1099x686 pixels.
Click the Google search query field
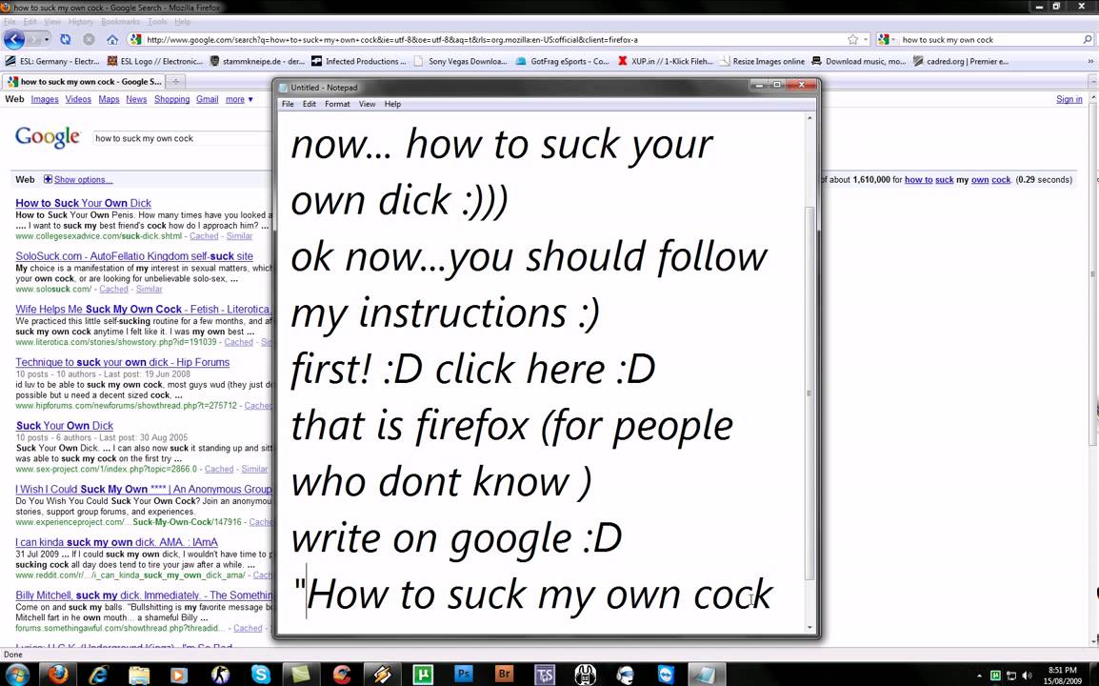tap(181, 138)
